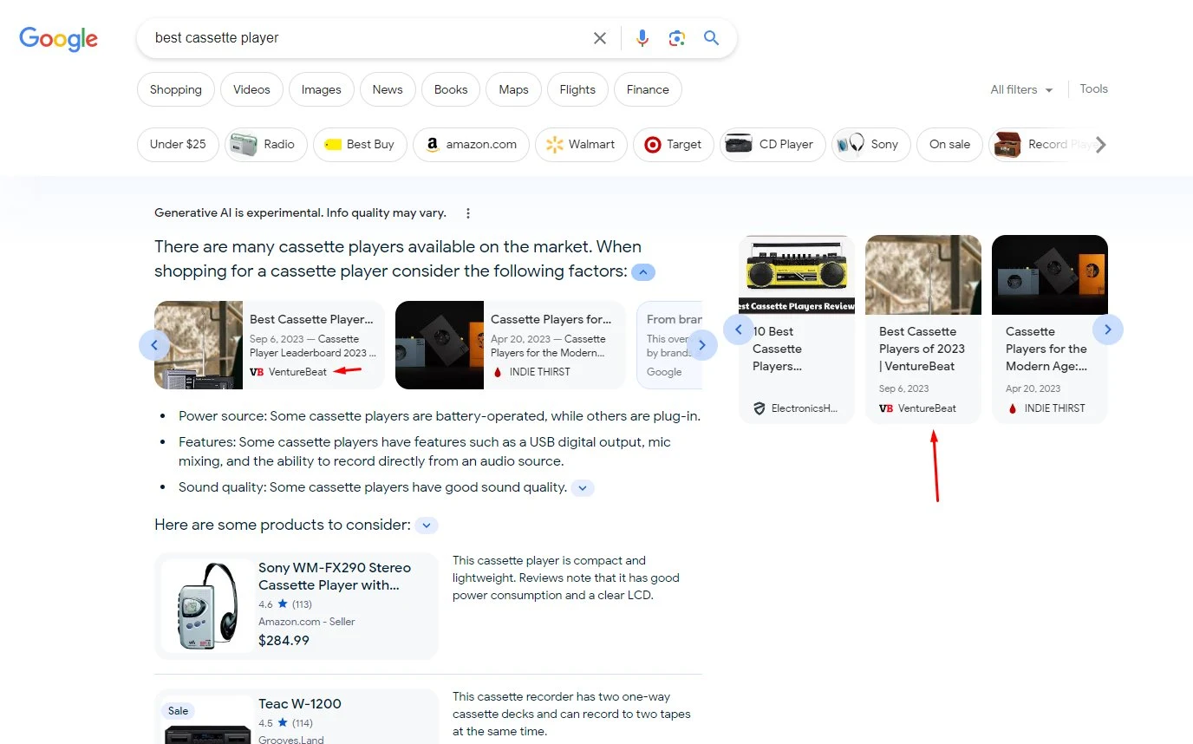Open Google Lens image search
The image size is (1193, 744).
pyautogui.click(x=677, y=38)
